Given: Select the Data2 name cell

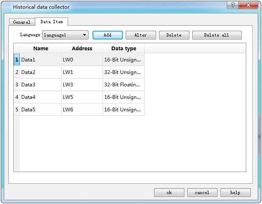Looking at the screenshot, I should point(41,72).
